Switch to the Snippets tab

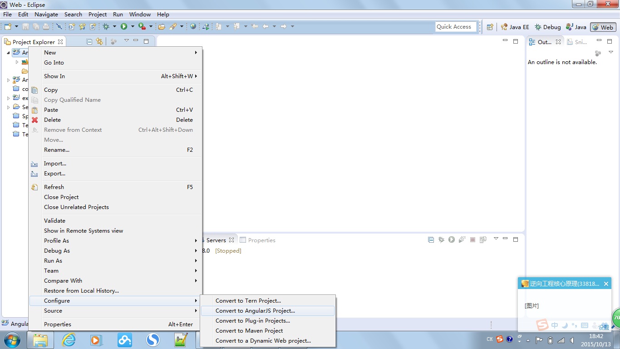(x=577, y=42)
